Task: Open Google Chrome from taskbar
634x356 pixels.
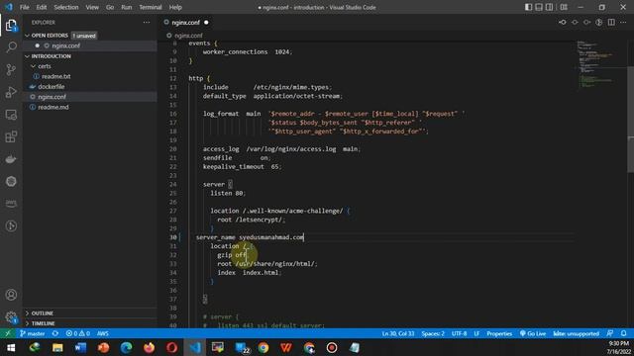Action: tap(264, 347)
